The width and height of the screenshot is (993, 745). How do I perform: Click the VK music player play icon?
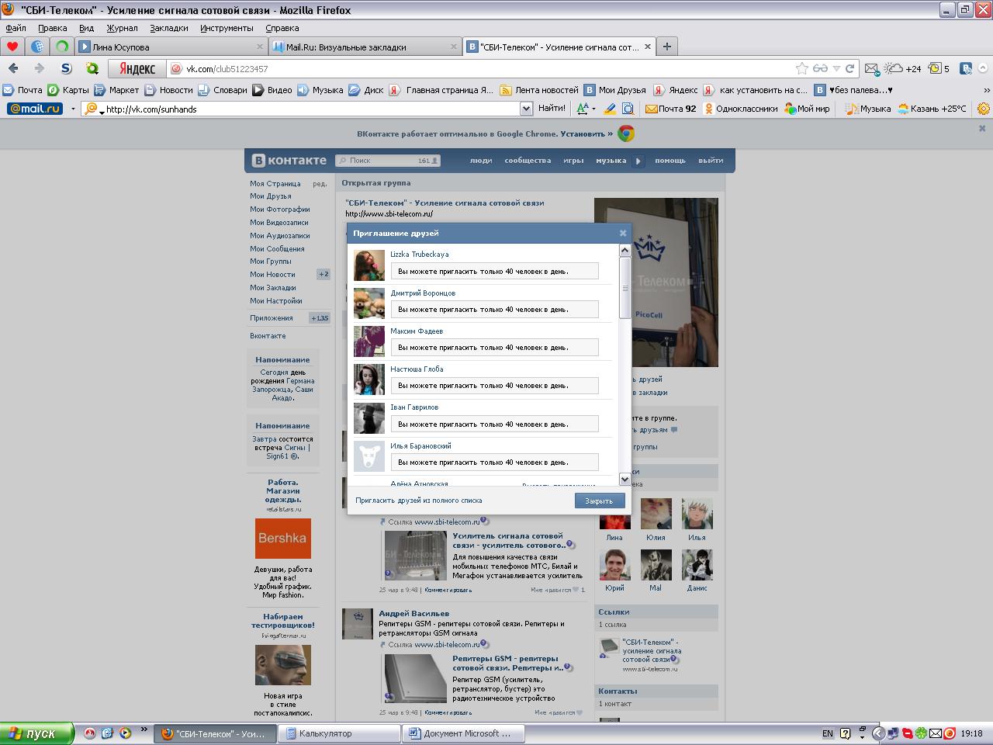pos(638,161)
